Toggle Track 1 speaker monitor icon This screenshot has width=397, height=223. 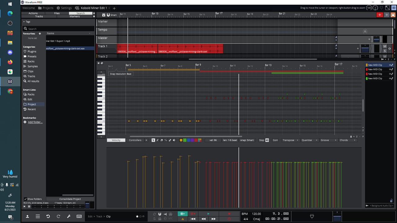click(x=390, y=49)
